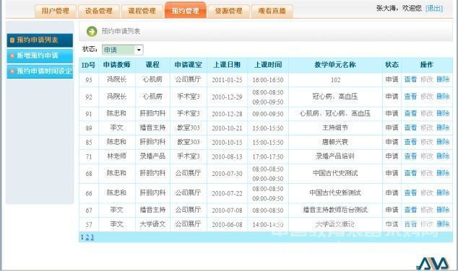Switch to the 用户管理 tab
Screen dimensions: 458x271
coord(55,11)
